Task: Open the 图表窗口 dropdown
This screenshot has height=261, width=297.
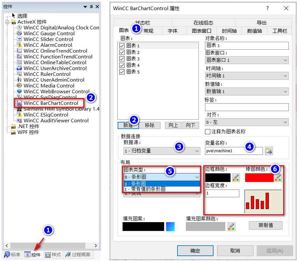Action: 247,60
